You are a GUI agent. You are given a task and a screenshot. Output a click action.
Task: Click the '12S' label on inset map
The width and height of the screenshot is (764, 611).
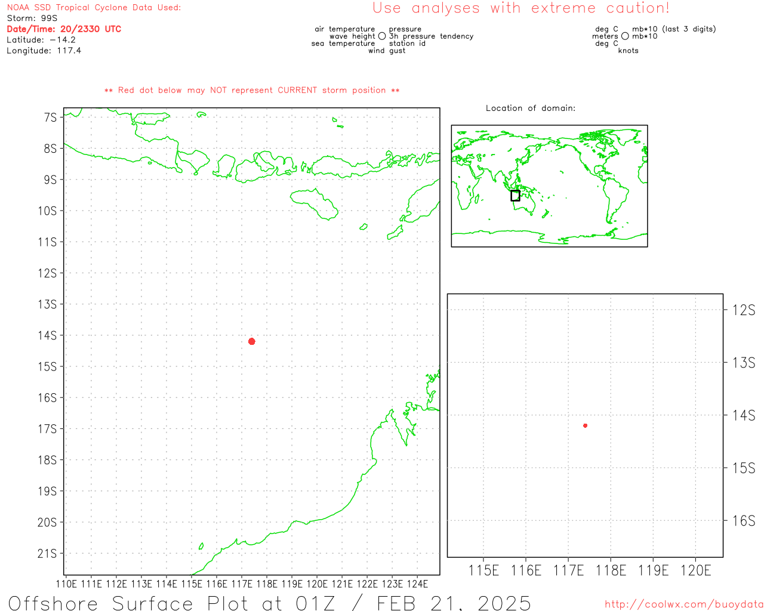744,310
